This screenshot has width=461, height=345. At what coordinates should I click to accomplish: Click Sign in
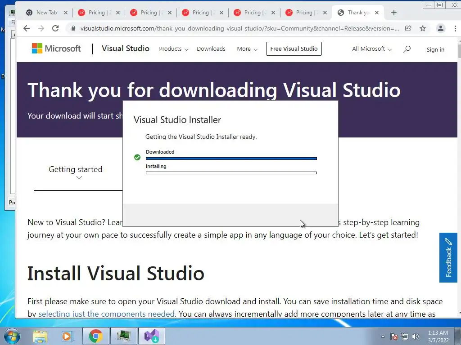point(435,49)
